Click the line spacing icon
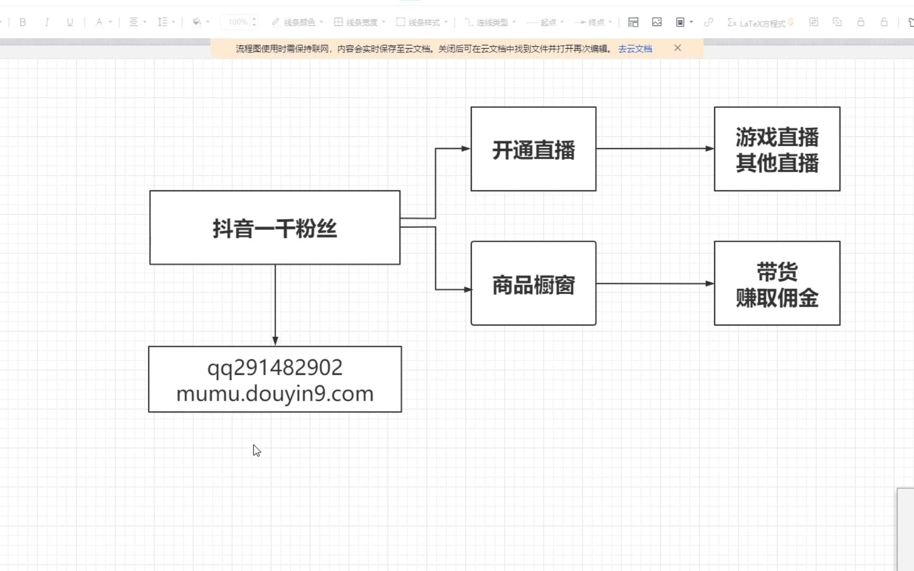Screen dimensions: 914x571 [162, 22]
